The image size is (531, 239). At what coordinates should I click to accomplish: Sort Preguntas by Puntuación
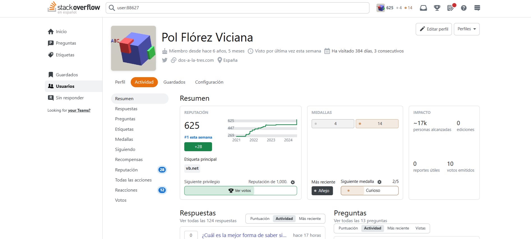point(348,228)
